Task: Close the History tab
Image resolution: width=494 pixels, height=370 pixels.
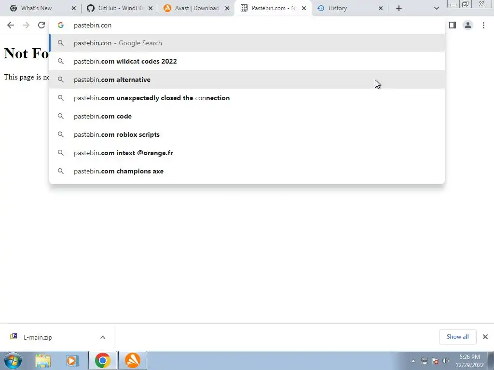Action: point(381,8)
